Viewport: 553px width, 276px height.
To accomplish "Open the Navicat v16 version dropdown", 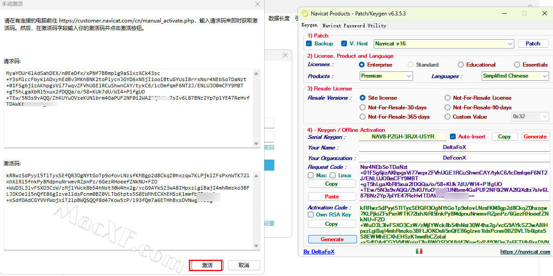I will pos(444,44).
